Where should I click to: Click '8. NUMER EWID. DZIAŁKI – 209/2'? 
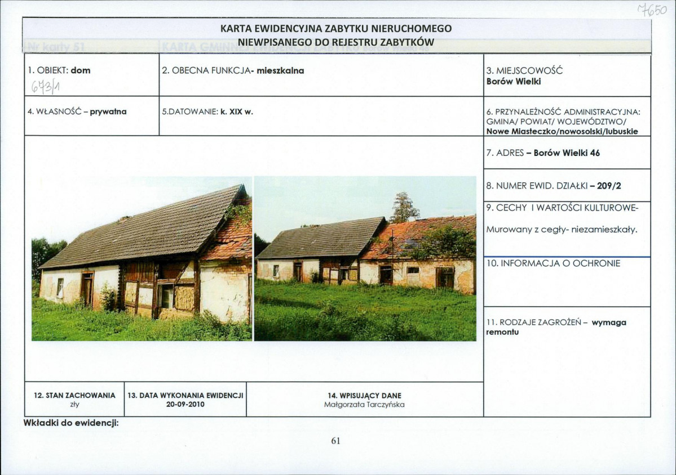coord(554,186)
